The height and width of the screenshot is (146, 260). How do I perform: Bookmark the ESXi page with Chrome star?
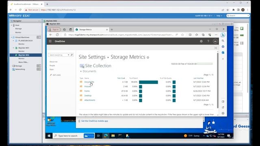tap(227, 10)
